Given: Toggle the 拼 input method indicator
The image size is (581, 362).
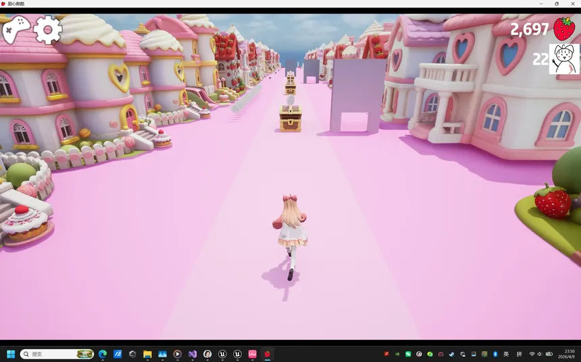Looking at the screenshot, I should (519, 354).
